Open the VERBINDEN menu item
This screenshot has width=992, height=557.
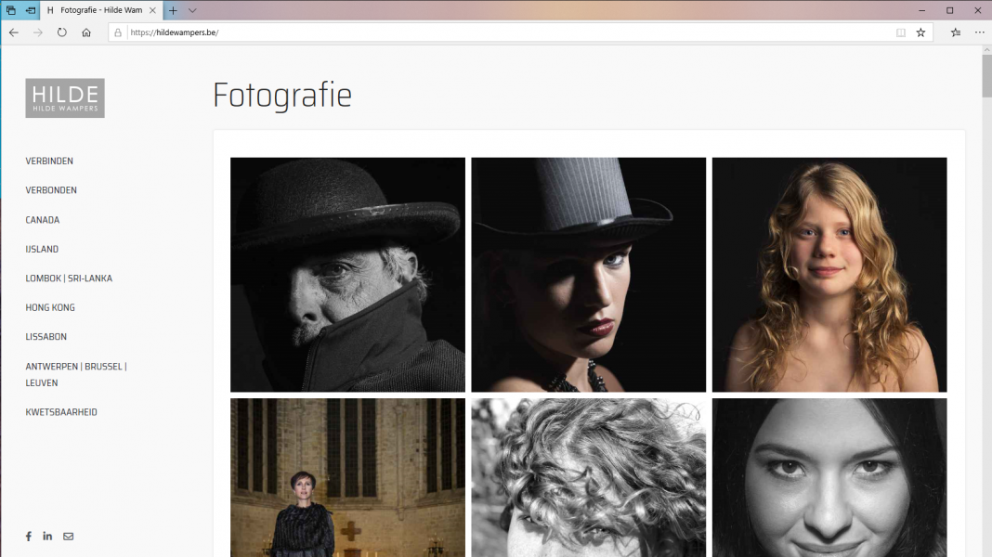click(49, 162)
